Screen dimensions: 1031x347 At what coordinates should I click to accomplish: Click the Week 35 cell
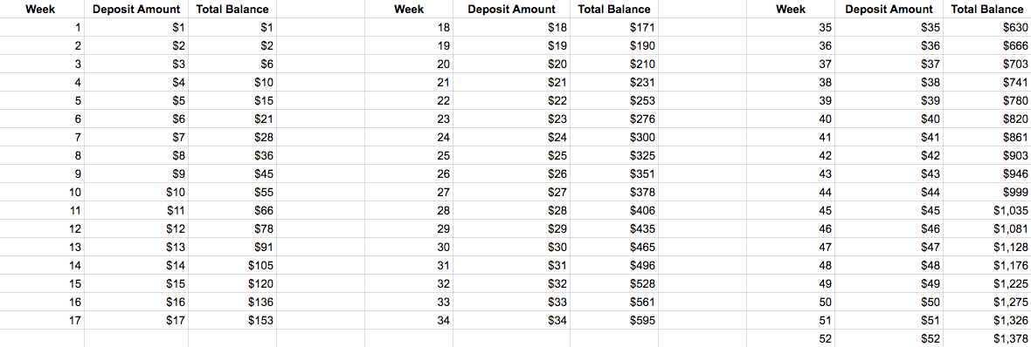[x=791, y=28]
